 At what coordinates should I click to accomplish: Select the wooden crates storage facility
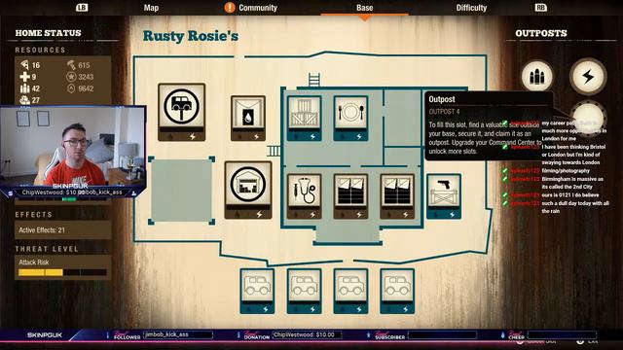[x=304, y=118]
